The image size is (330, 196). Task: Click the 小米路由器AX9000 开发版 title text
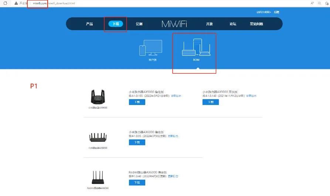coord(220,92)
